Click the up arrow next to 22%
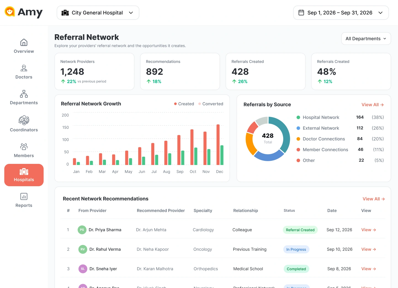 [x=63, y=81]
